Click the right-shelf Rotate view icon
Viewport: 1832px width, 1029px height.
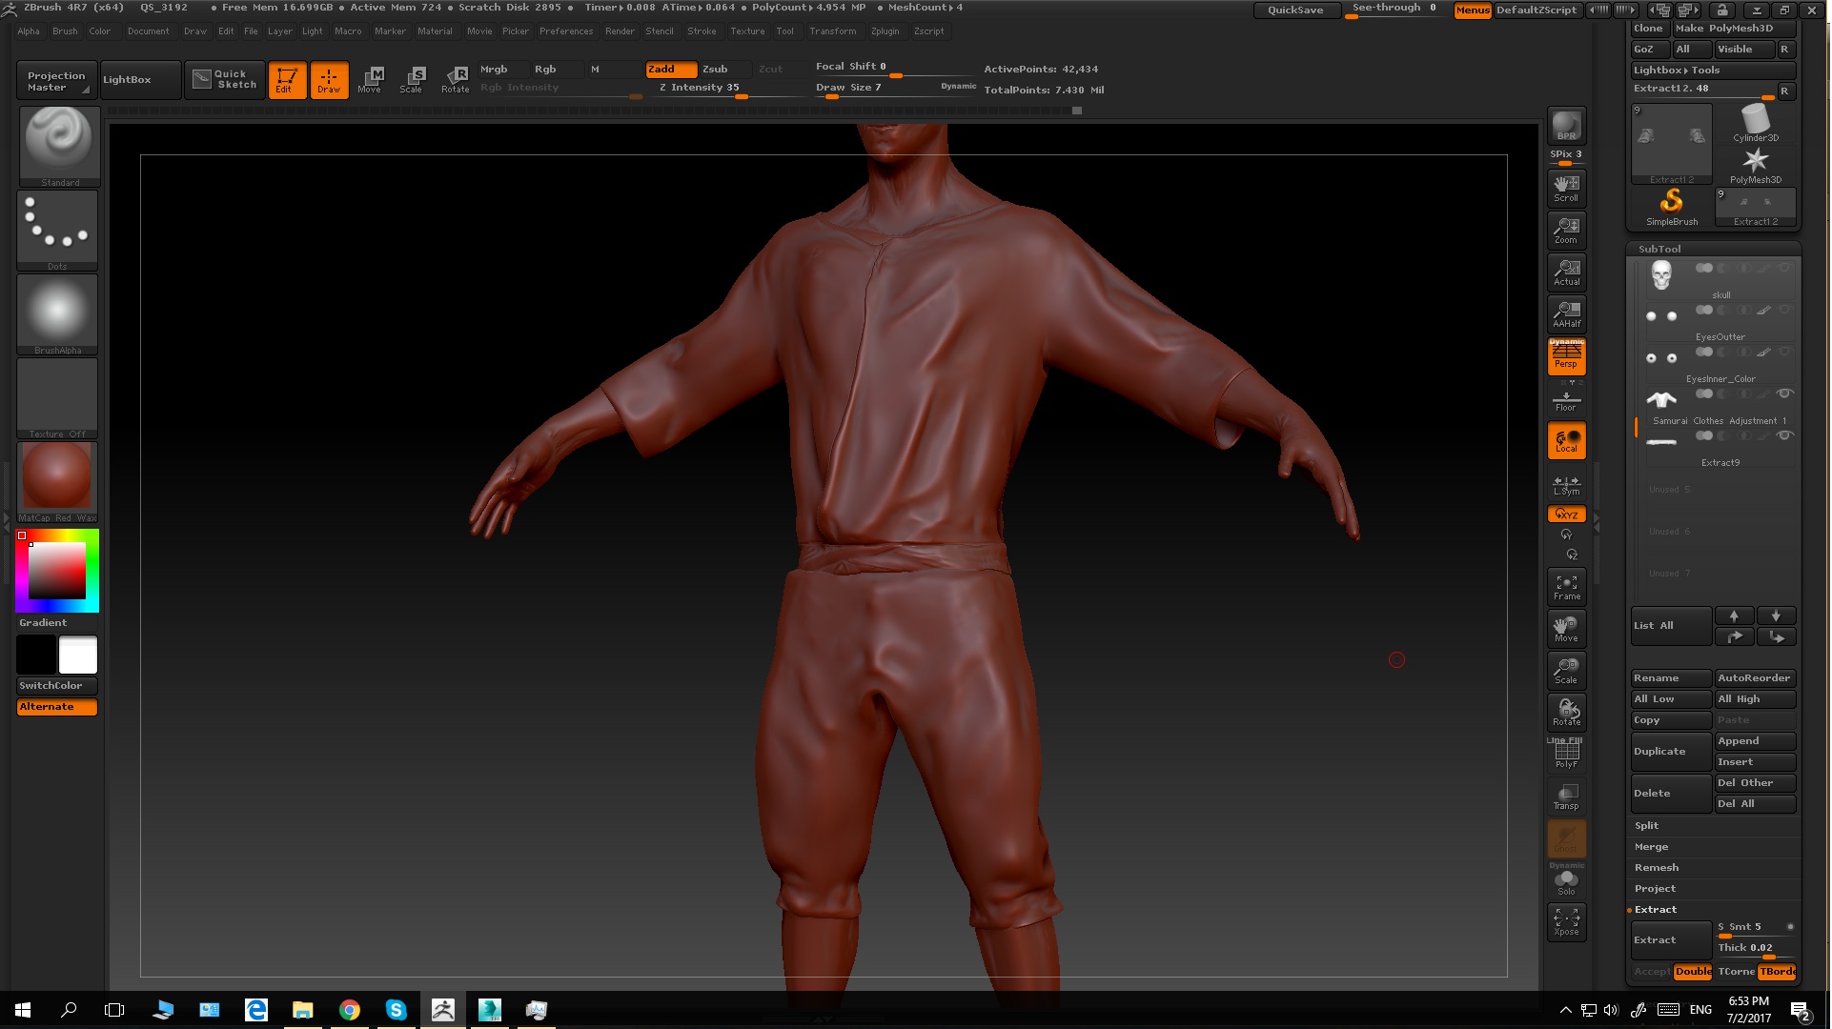1568,713
